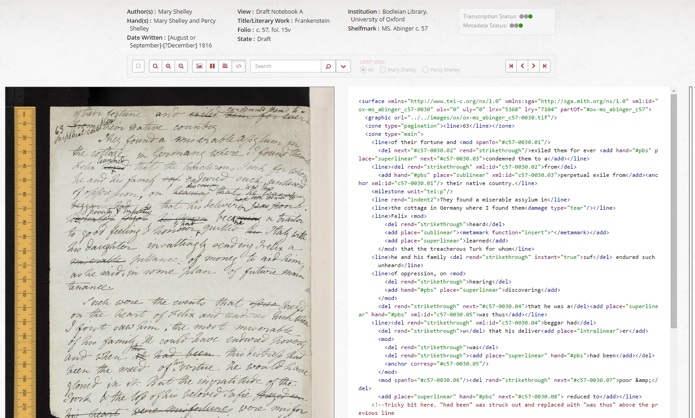Click the folio 'c. 57, fol. 15v' text

tap(273, 30)
